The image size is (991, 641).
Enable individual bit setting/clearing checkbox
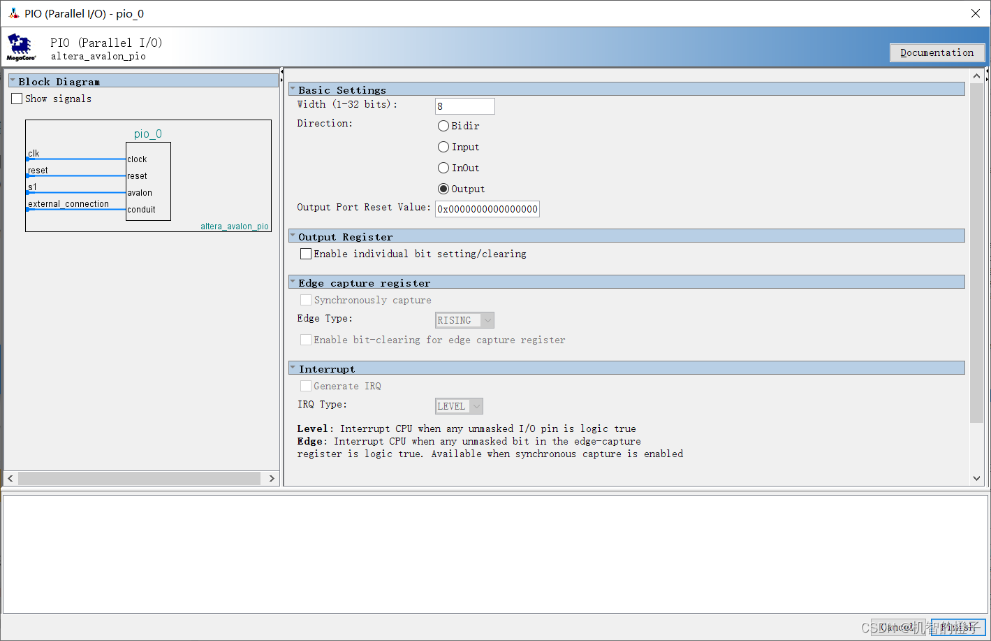tap(306, 254)
